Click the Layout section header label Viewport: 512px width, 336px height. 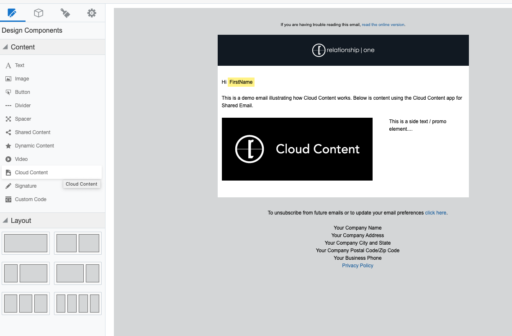coord(21,220)
